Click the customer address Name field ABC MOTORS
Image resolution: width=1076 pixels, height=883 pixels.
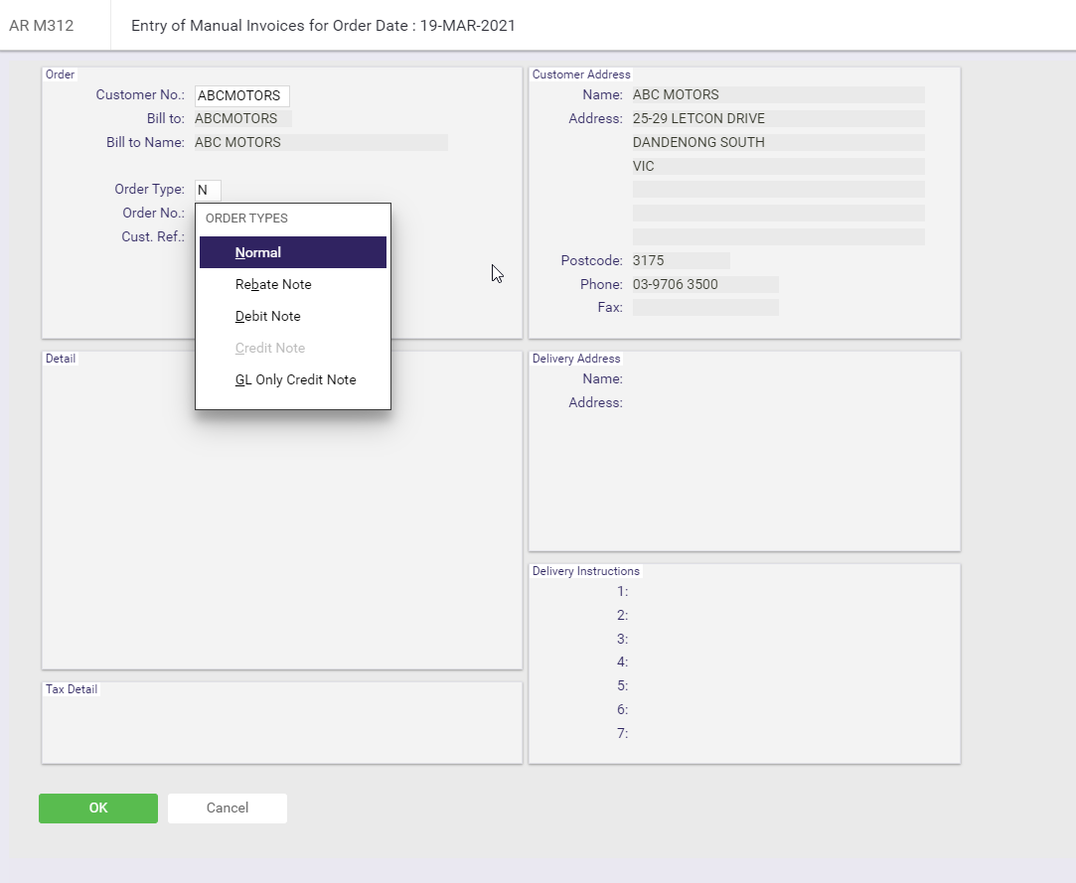778,94
